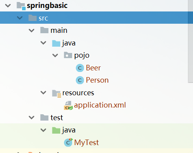Collapse the src folder chevron
The width and height of the screenshot is (193, 153).
(x=20, y=18)
